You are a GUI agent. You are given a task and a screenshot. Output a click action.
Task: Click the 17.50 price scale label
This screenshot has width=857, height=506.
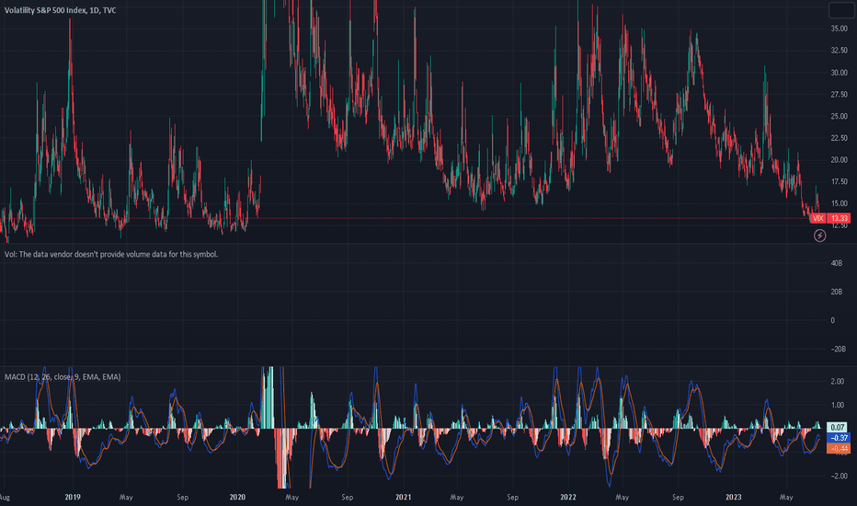[839, 181]
